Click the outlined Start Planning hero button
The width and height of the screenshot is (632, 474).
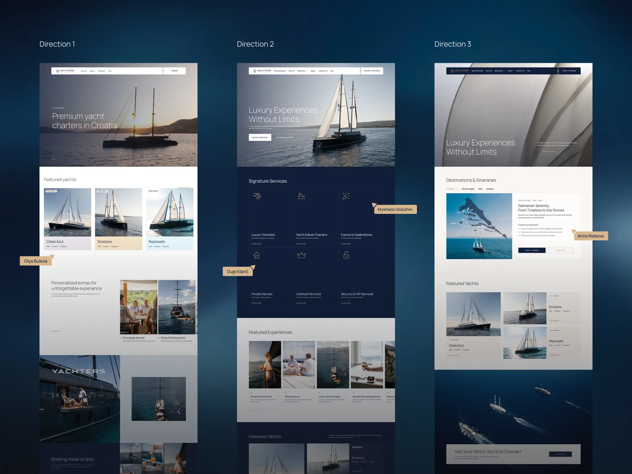coord(549,152)
